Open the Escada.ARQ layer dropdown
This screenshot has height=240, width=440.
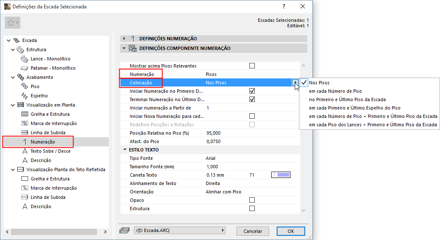pos(180,230)
